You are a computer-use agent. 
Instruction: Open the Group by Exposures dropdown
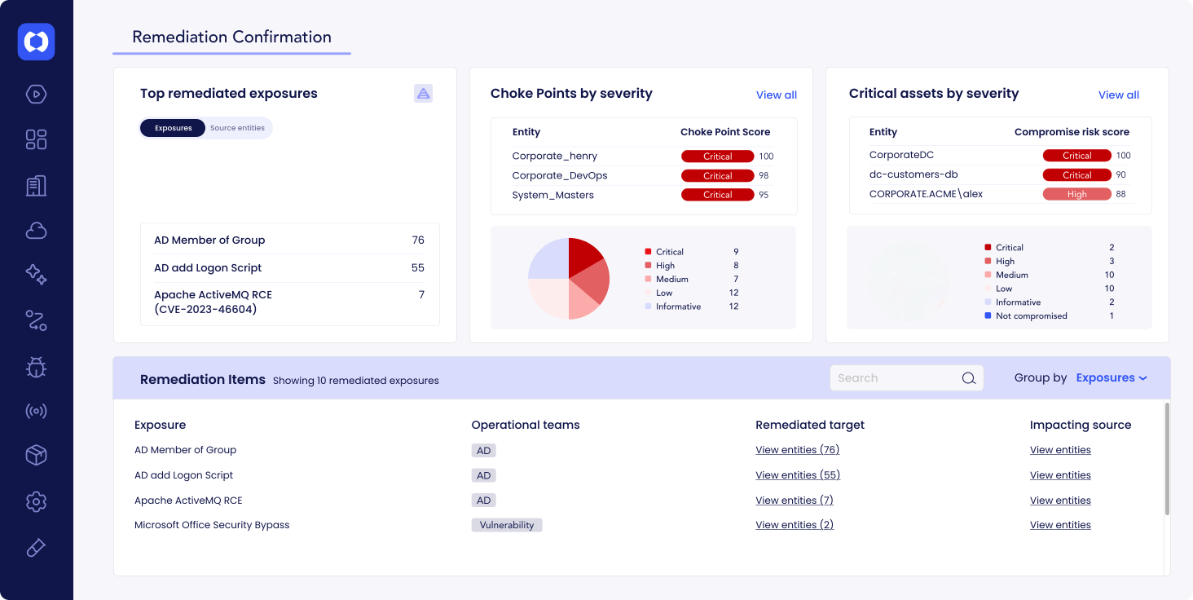[1112, 378]
